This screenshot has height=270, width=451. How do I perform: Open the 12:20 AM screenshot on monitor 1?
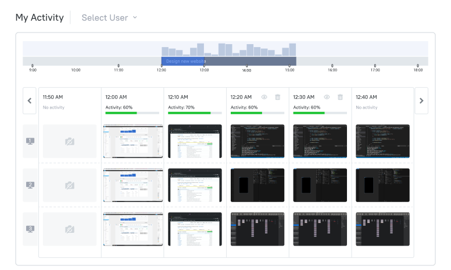(257, 141)
